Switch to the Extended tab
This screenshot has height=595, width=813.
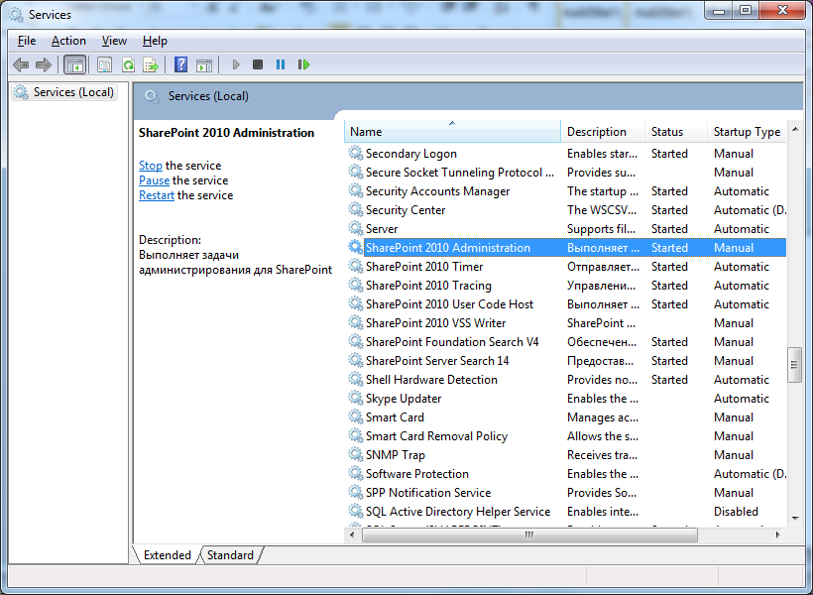(x=167, y=555)
